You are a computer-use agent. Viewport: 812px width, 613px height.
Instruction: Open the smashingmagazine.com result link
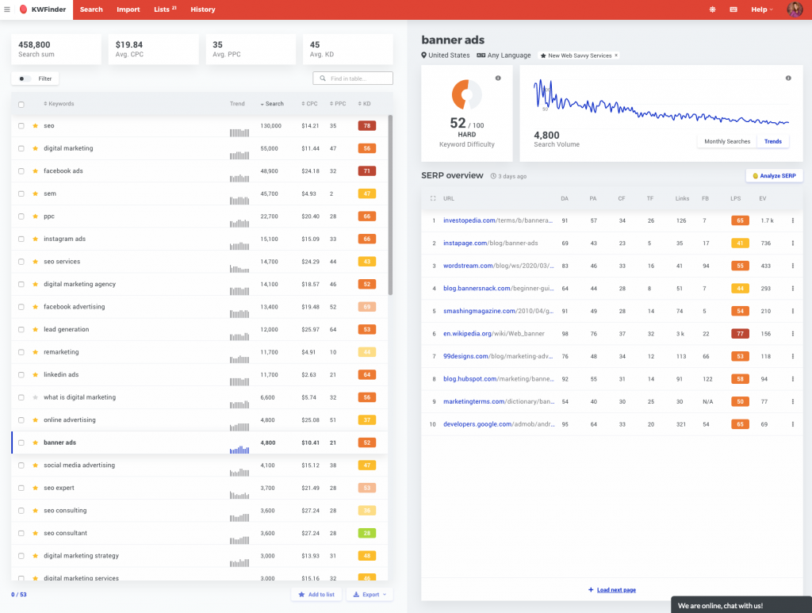click(498, 311)
